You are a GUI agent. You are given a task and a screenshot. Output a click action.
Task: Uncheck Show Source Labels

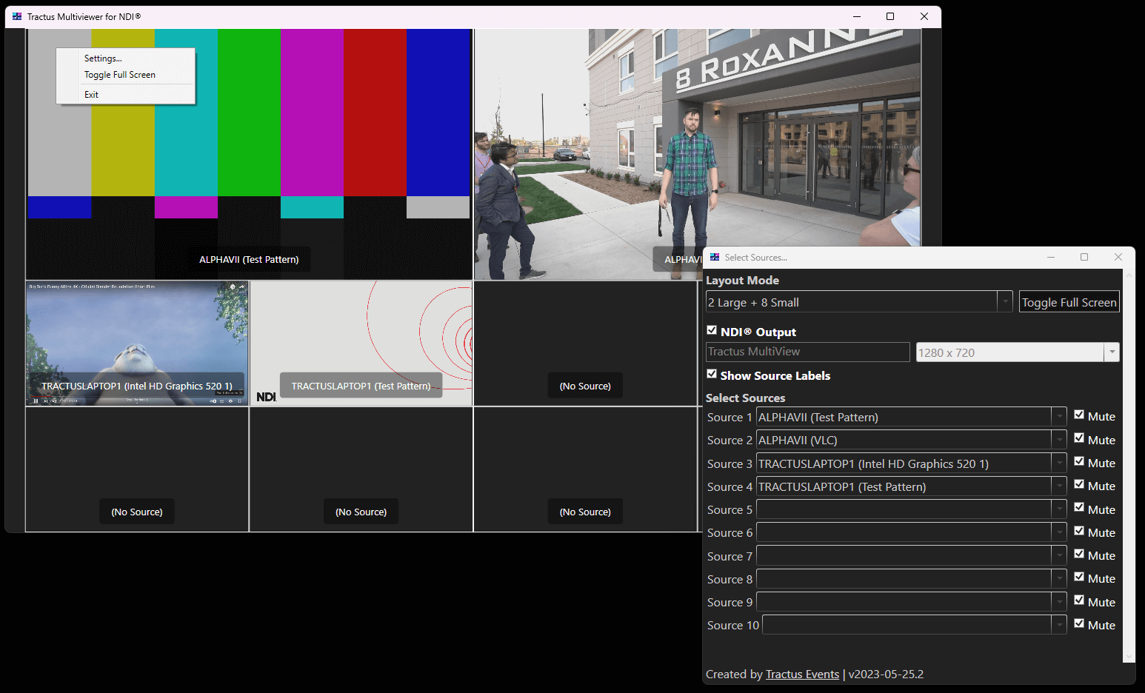[712, 374]
